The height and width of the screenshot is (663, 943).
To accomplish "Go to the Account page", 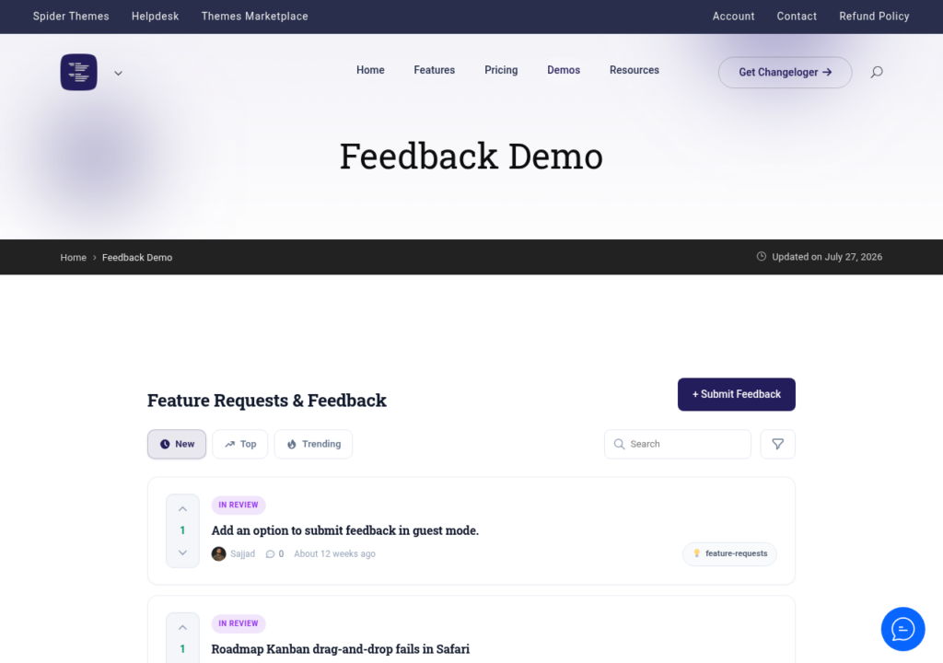I will click(733, 17).
